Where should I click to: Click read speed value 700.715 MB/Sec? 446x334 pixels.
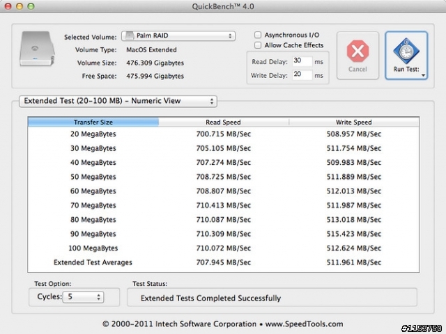coord(224,134)
